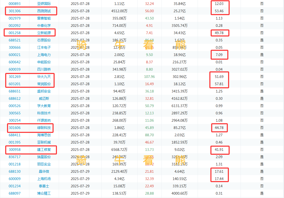Screen dimensions: 284x198
Task: Click stock code 301269
Action: pos(15,77)
